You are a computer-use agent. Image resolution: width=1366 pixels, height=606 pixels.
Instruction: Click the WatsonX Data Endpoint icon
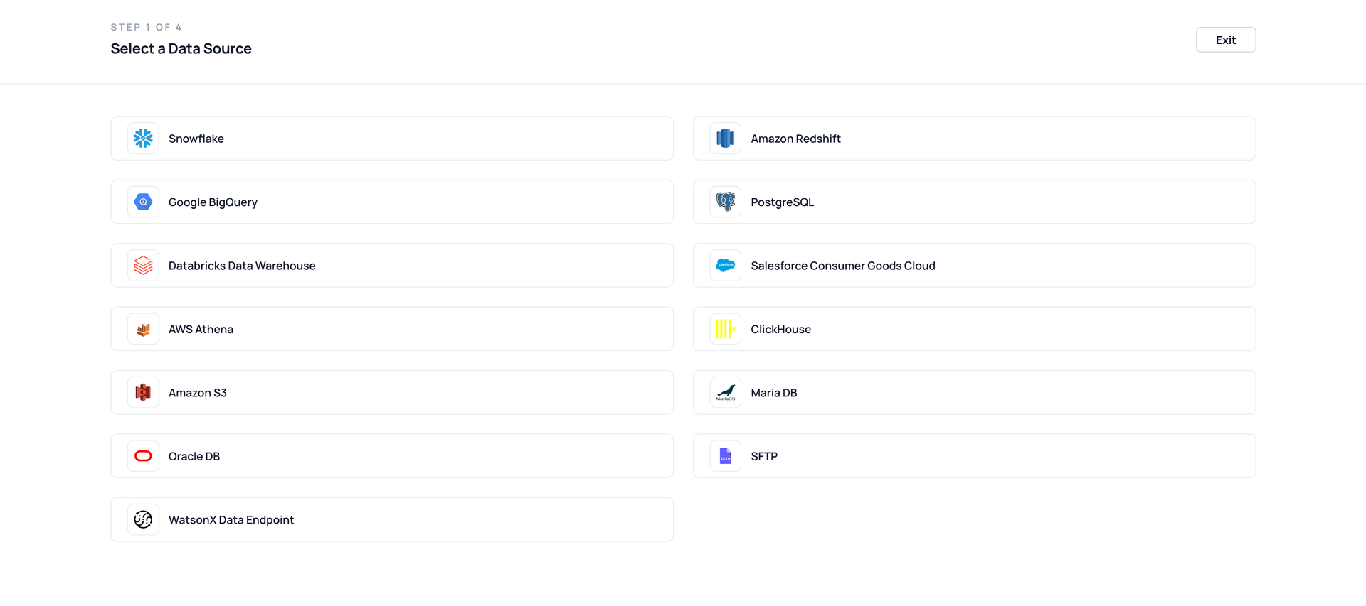point(143,520)
